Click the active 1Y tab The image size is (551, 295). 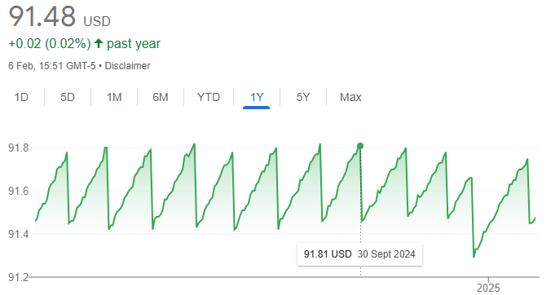[x=257, y=97]
